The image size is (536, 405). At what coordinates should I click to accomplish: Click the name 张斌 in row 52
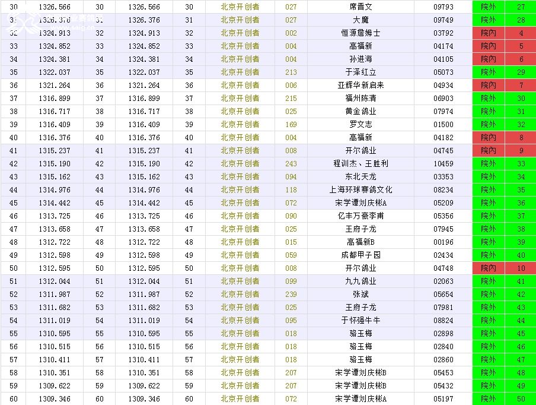(360, 295)
